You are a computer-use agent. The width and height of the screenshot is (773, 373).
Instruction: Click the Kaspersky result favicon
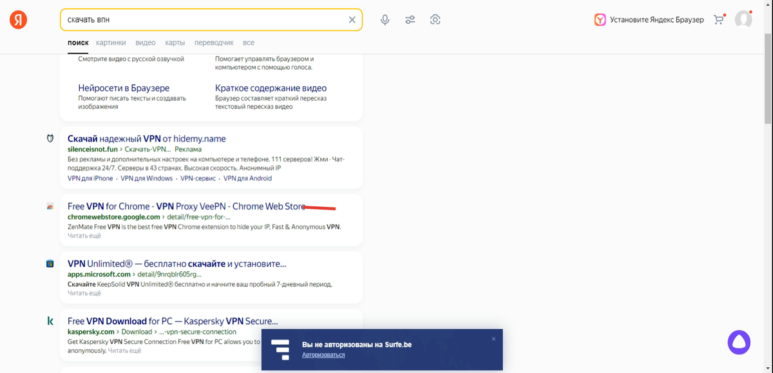click(x=50, y=321)
